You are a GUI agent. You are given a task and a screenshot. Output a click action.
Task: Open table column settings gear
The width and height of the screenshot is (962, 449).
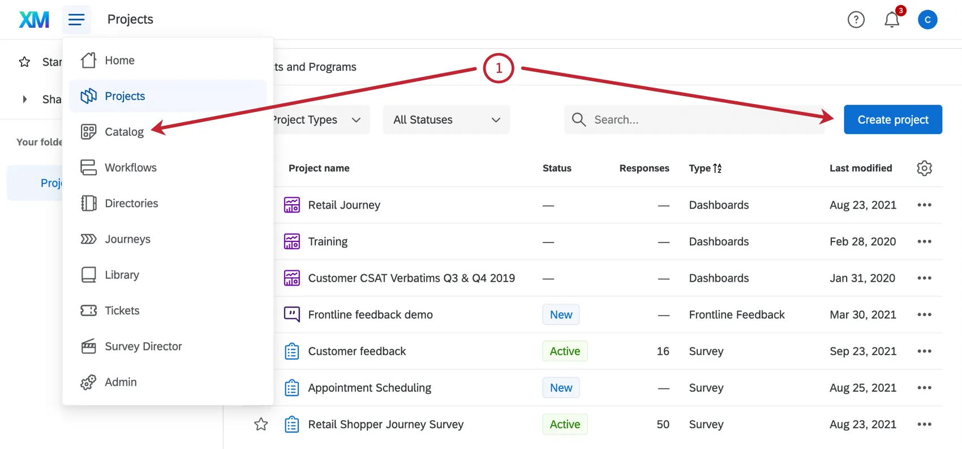tap(924, 168)
